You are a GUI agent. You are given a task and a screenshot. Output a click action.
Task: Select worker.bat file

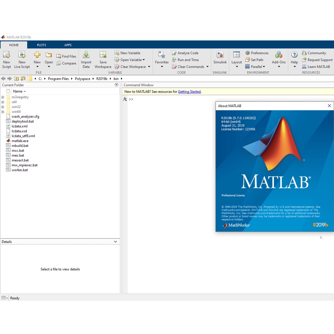coord(20,170)
